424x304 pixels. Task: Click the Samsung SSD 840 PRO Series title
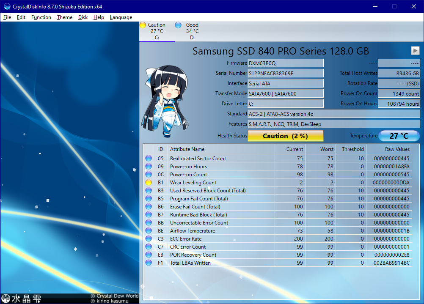[281, 51]
